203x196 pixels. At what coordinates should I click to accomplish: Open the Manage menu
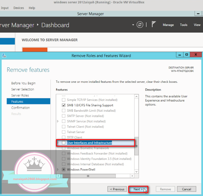pyautogui.click(x=168, y=25)
